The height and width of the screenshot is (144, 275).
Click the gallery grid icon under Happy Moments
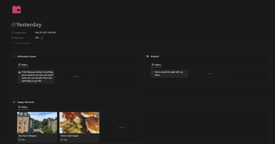coord(19,107)
